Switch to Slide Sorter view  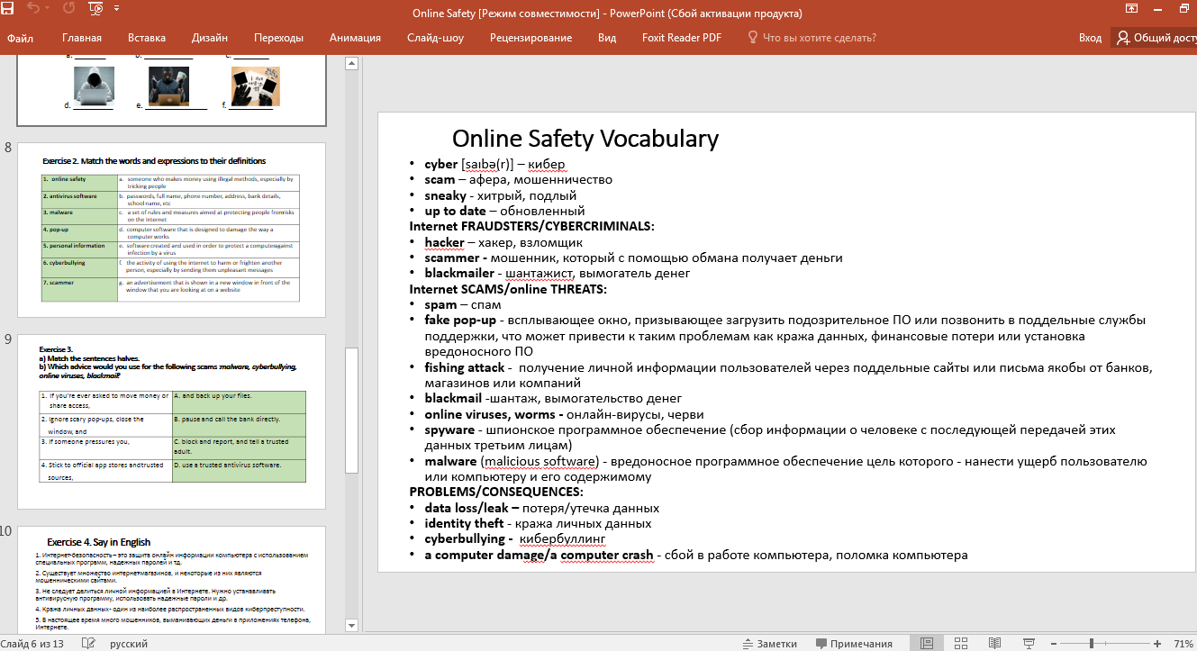click(x=960, y=643)
